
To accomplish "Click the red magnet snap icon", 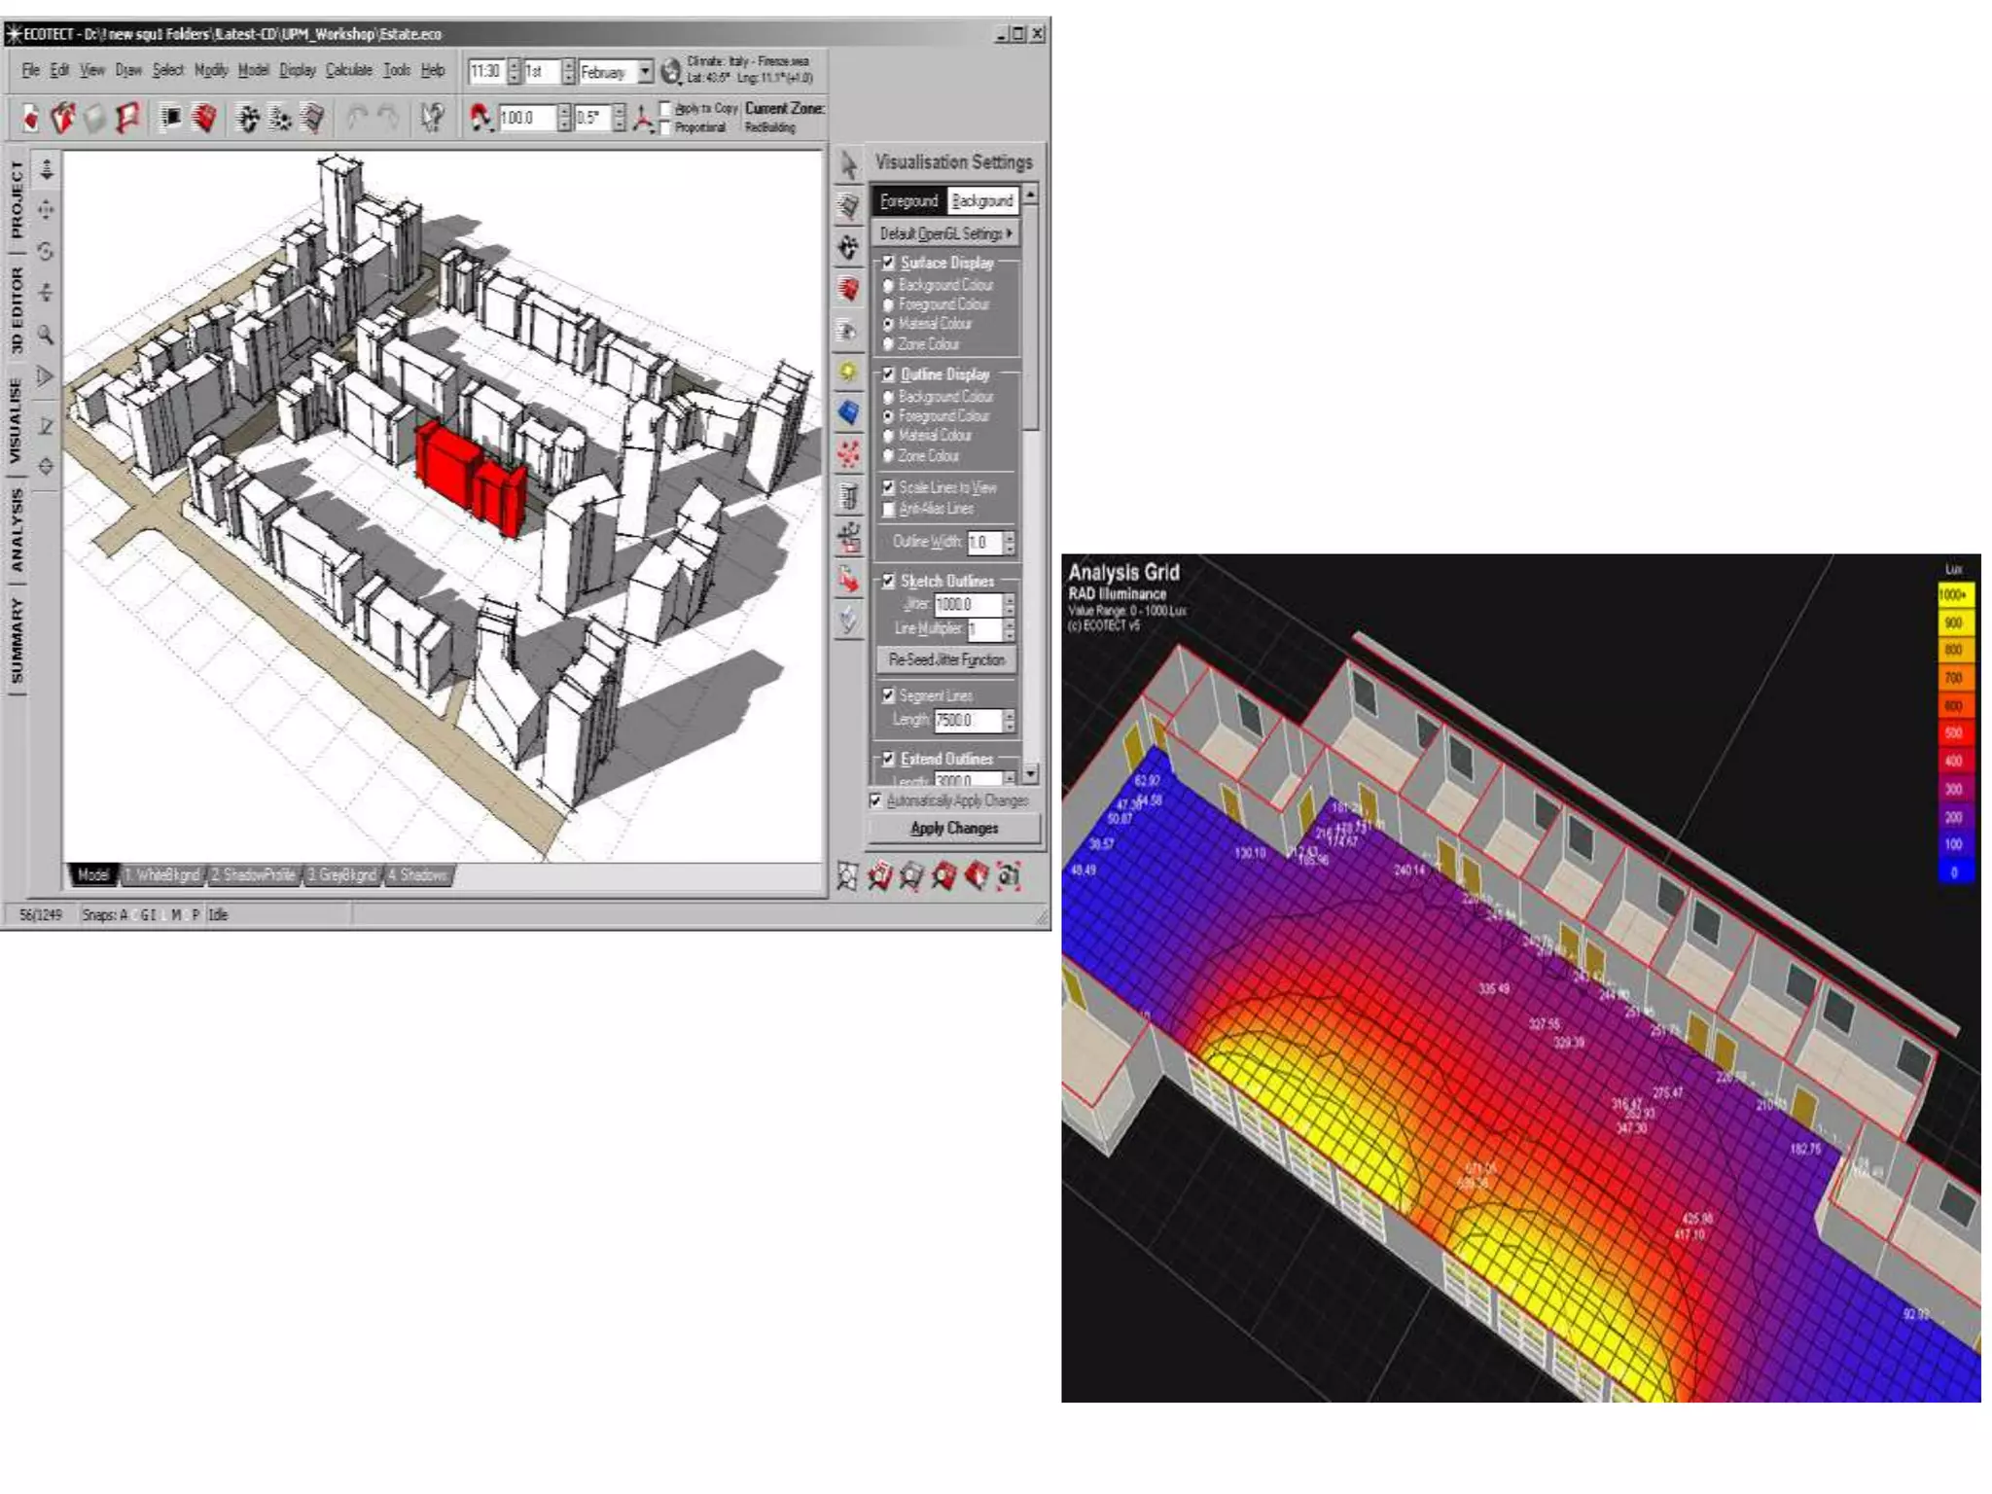I will point(480,118).
